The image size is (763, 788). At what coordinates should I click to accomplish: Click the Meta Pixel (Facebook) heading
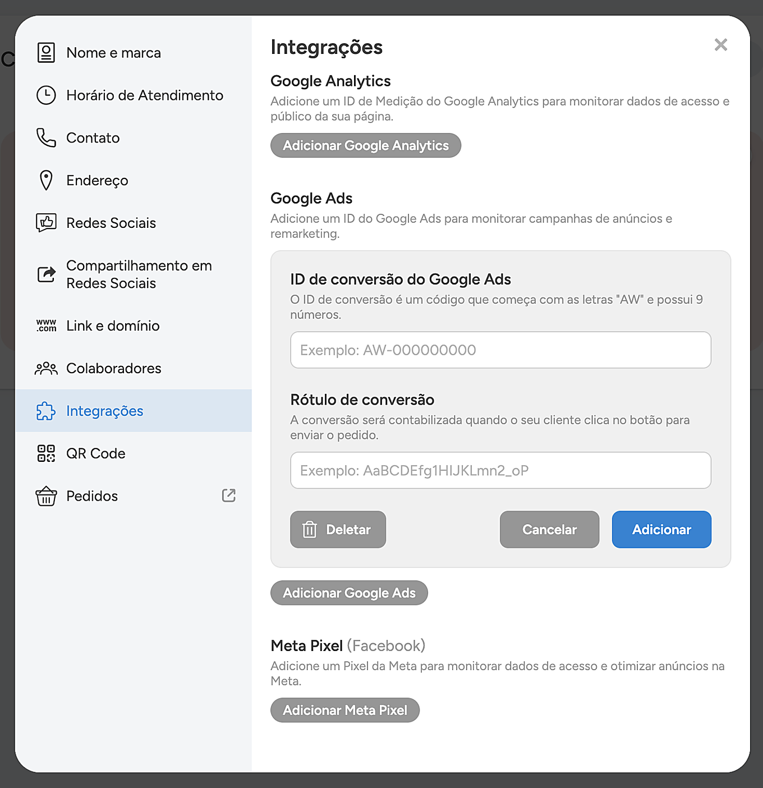point(348,645)
